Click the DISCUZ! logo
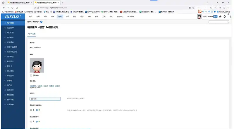This screenshot has width=234, height=129. click(x=12, y=17)
